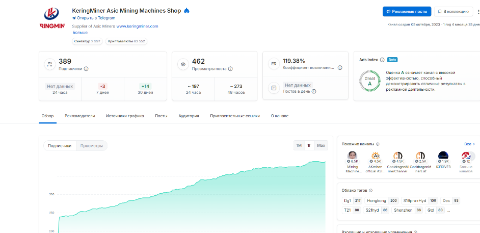Viewport: 480px width, 233px height.
Task: Open the 'CooldragonMinerChannel' similar channel
Action: click(397, 162)
